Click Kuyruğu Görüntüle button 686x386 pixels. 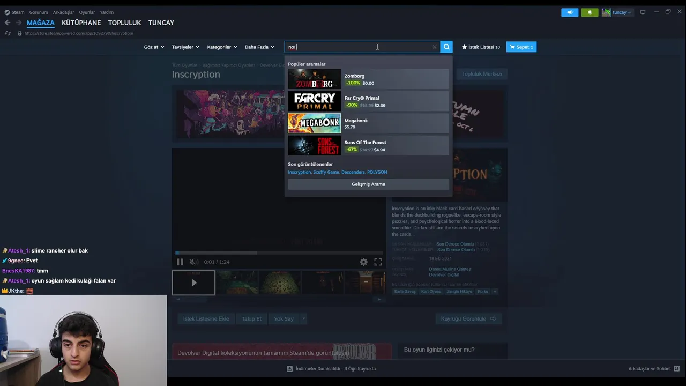469,319
